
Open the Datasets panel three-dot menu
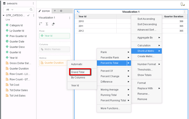point(33,3)
